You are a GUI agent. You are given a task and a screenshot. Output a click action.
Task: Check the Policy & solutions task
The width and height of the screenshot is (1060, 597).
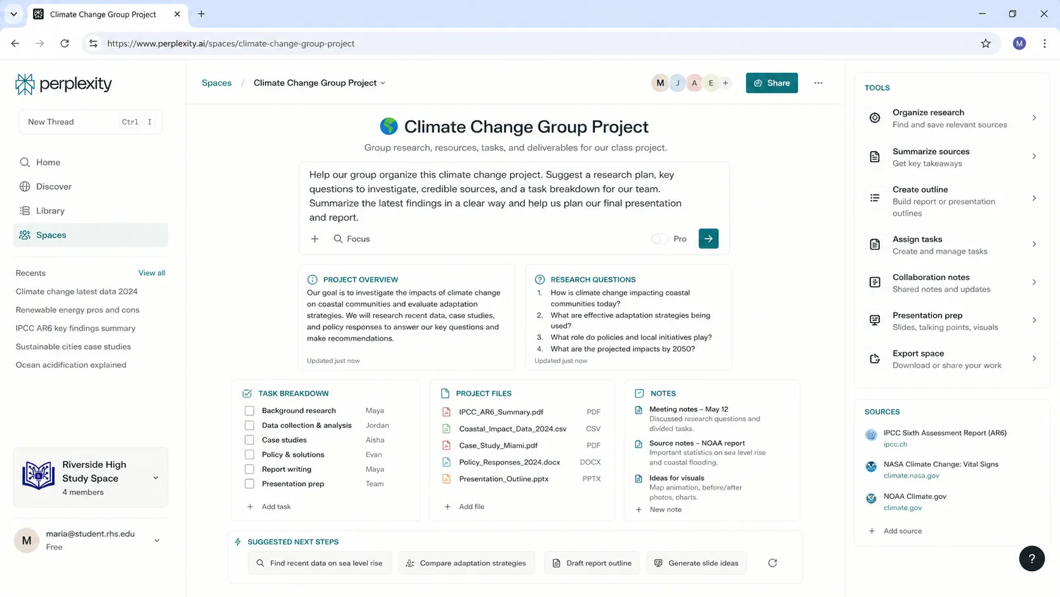coord(250,455)
